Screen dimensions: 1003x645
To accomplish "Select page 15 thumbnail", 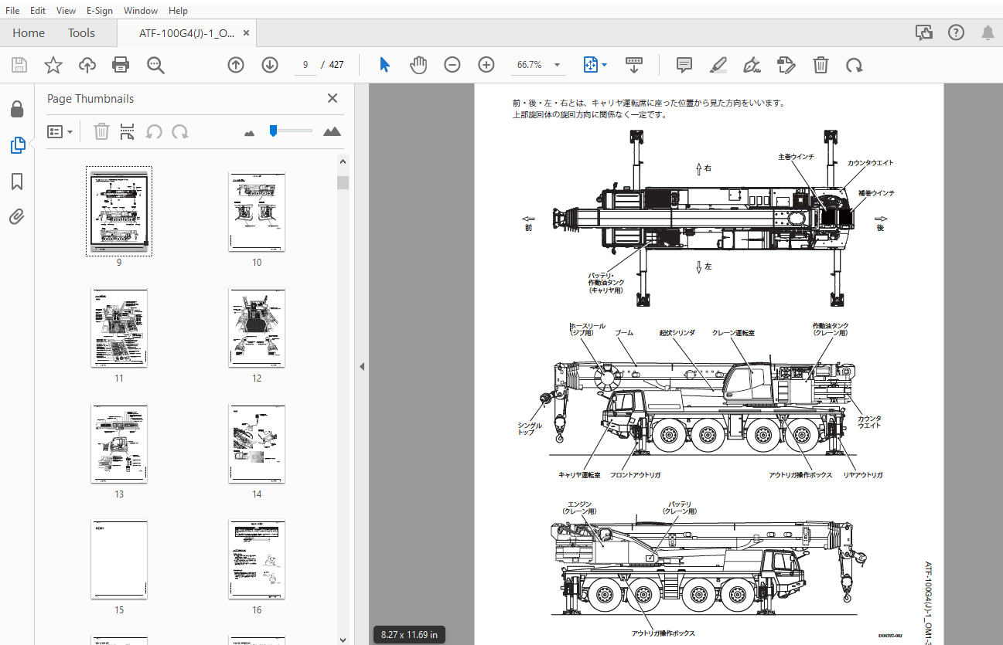I will pos(119,558).
